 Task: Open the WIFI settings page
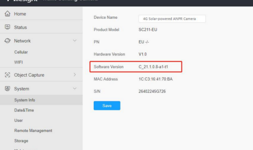pyautogui.click(x=18, y=62)
